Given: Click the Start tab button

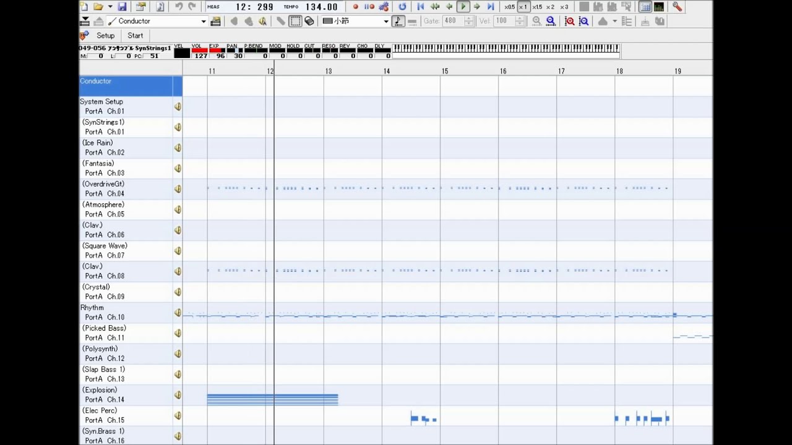Looking at the screenshot, I should 135,36.
